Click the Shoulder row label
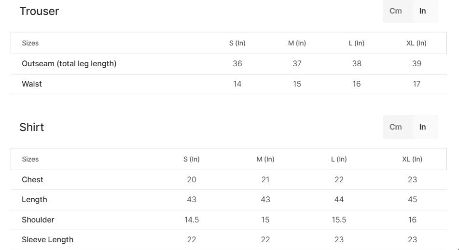 coord(38,220)
